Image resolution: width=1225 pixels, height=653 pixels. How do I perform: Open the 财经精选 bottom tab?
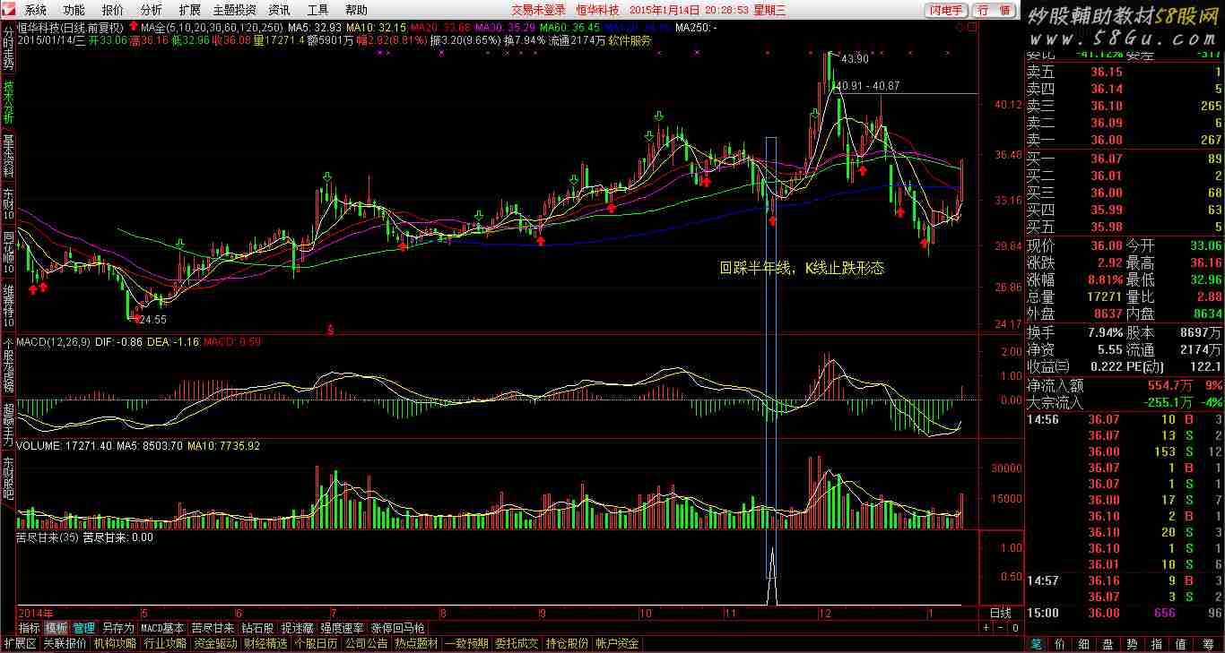265,643
